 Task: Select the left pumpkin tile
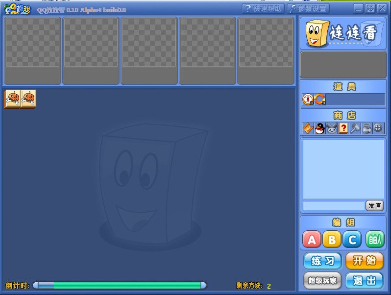pyautogui.click(x=13, y=99)
